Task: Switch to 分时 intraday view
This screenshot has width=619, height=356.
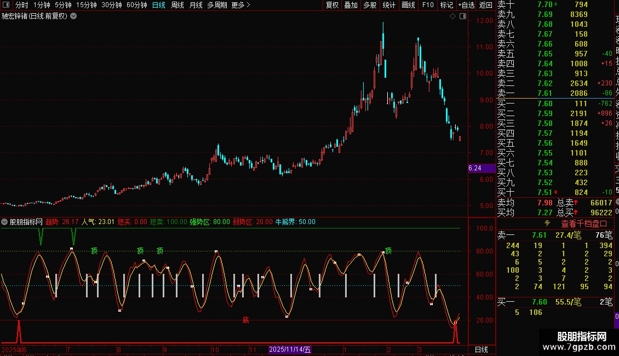Action: 21,5
